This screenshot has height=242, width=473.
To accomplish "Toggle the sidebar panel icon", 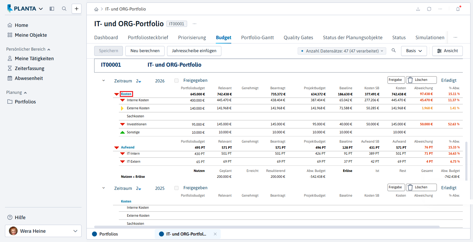I will (x=52, y=9).
